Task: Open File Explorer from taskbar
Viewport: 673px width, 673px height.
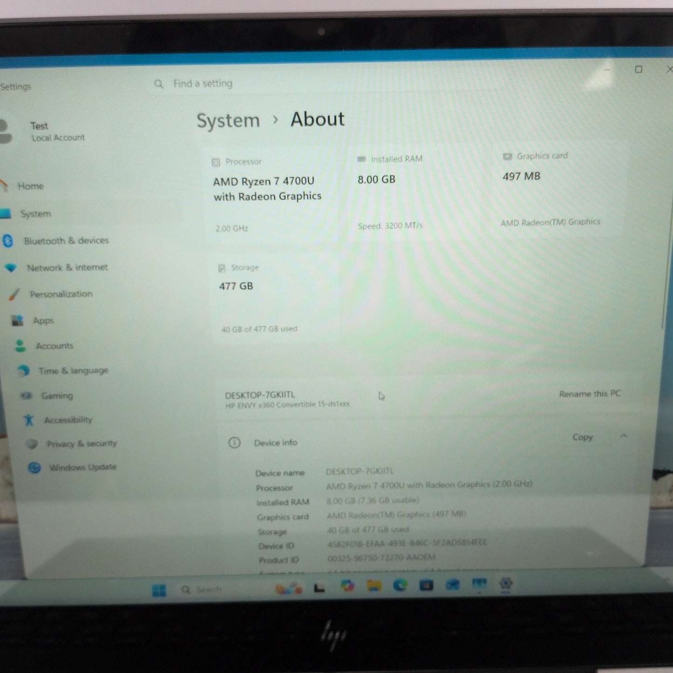Action: [374, 585]
